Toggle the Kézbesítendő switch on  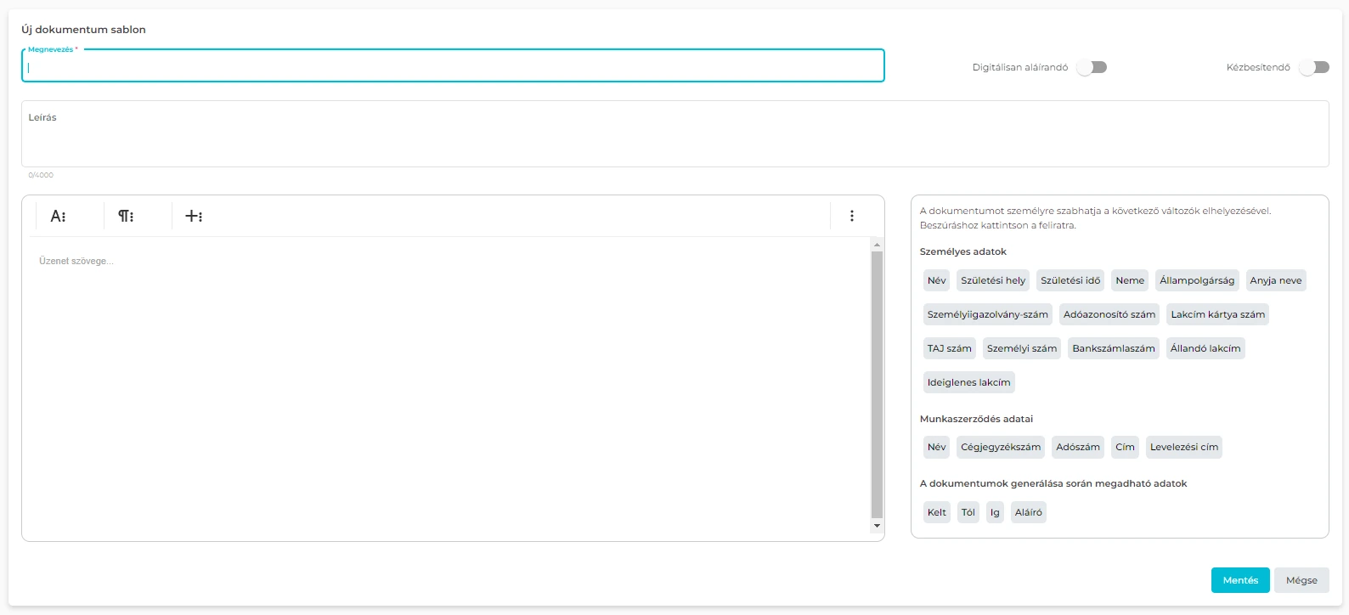pos(1314,67)
